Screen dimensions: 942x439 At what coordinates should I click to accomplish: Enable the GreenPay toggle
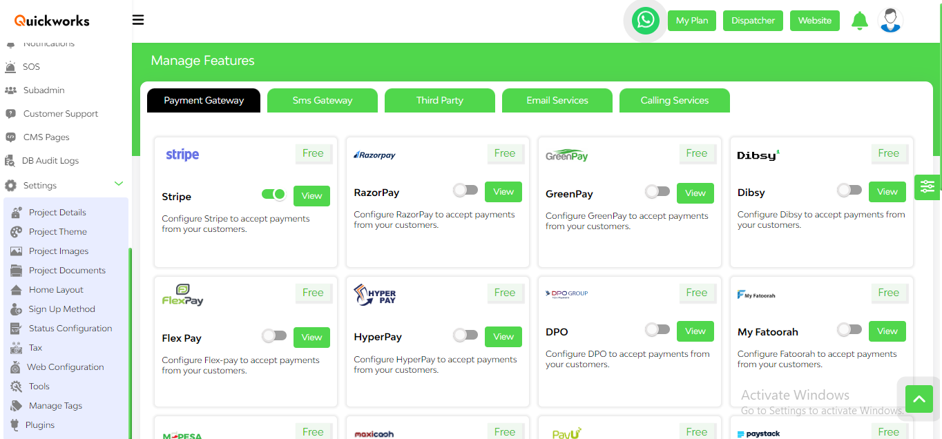coord(657,191)
